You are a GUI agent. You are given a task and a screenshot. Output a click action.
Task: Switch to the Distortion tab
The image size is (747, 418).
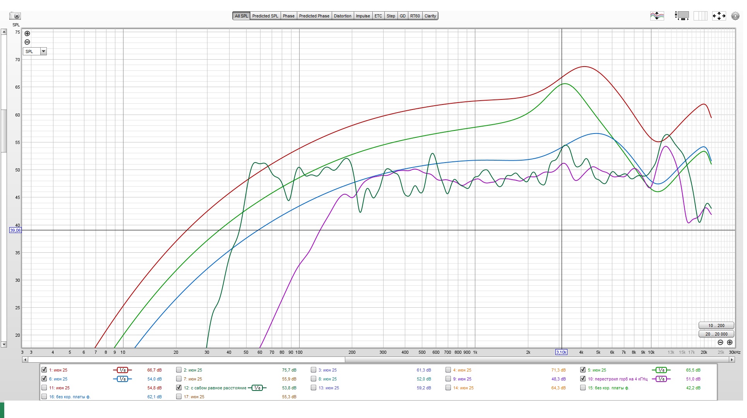click(343, 16)
